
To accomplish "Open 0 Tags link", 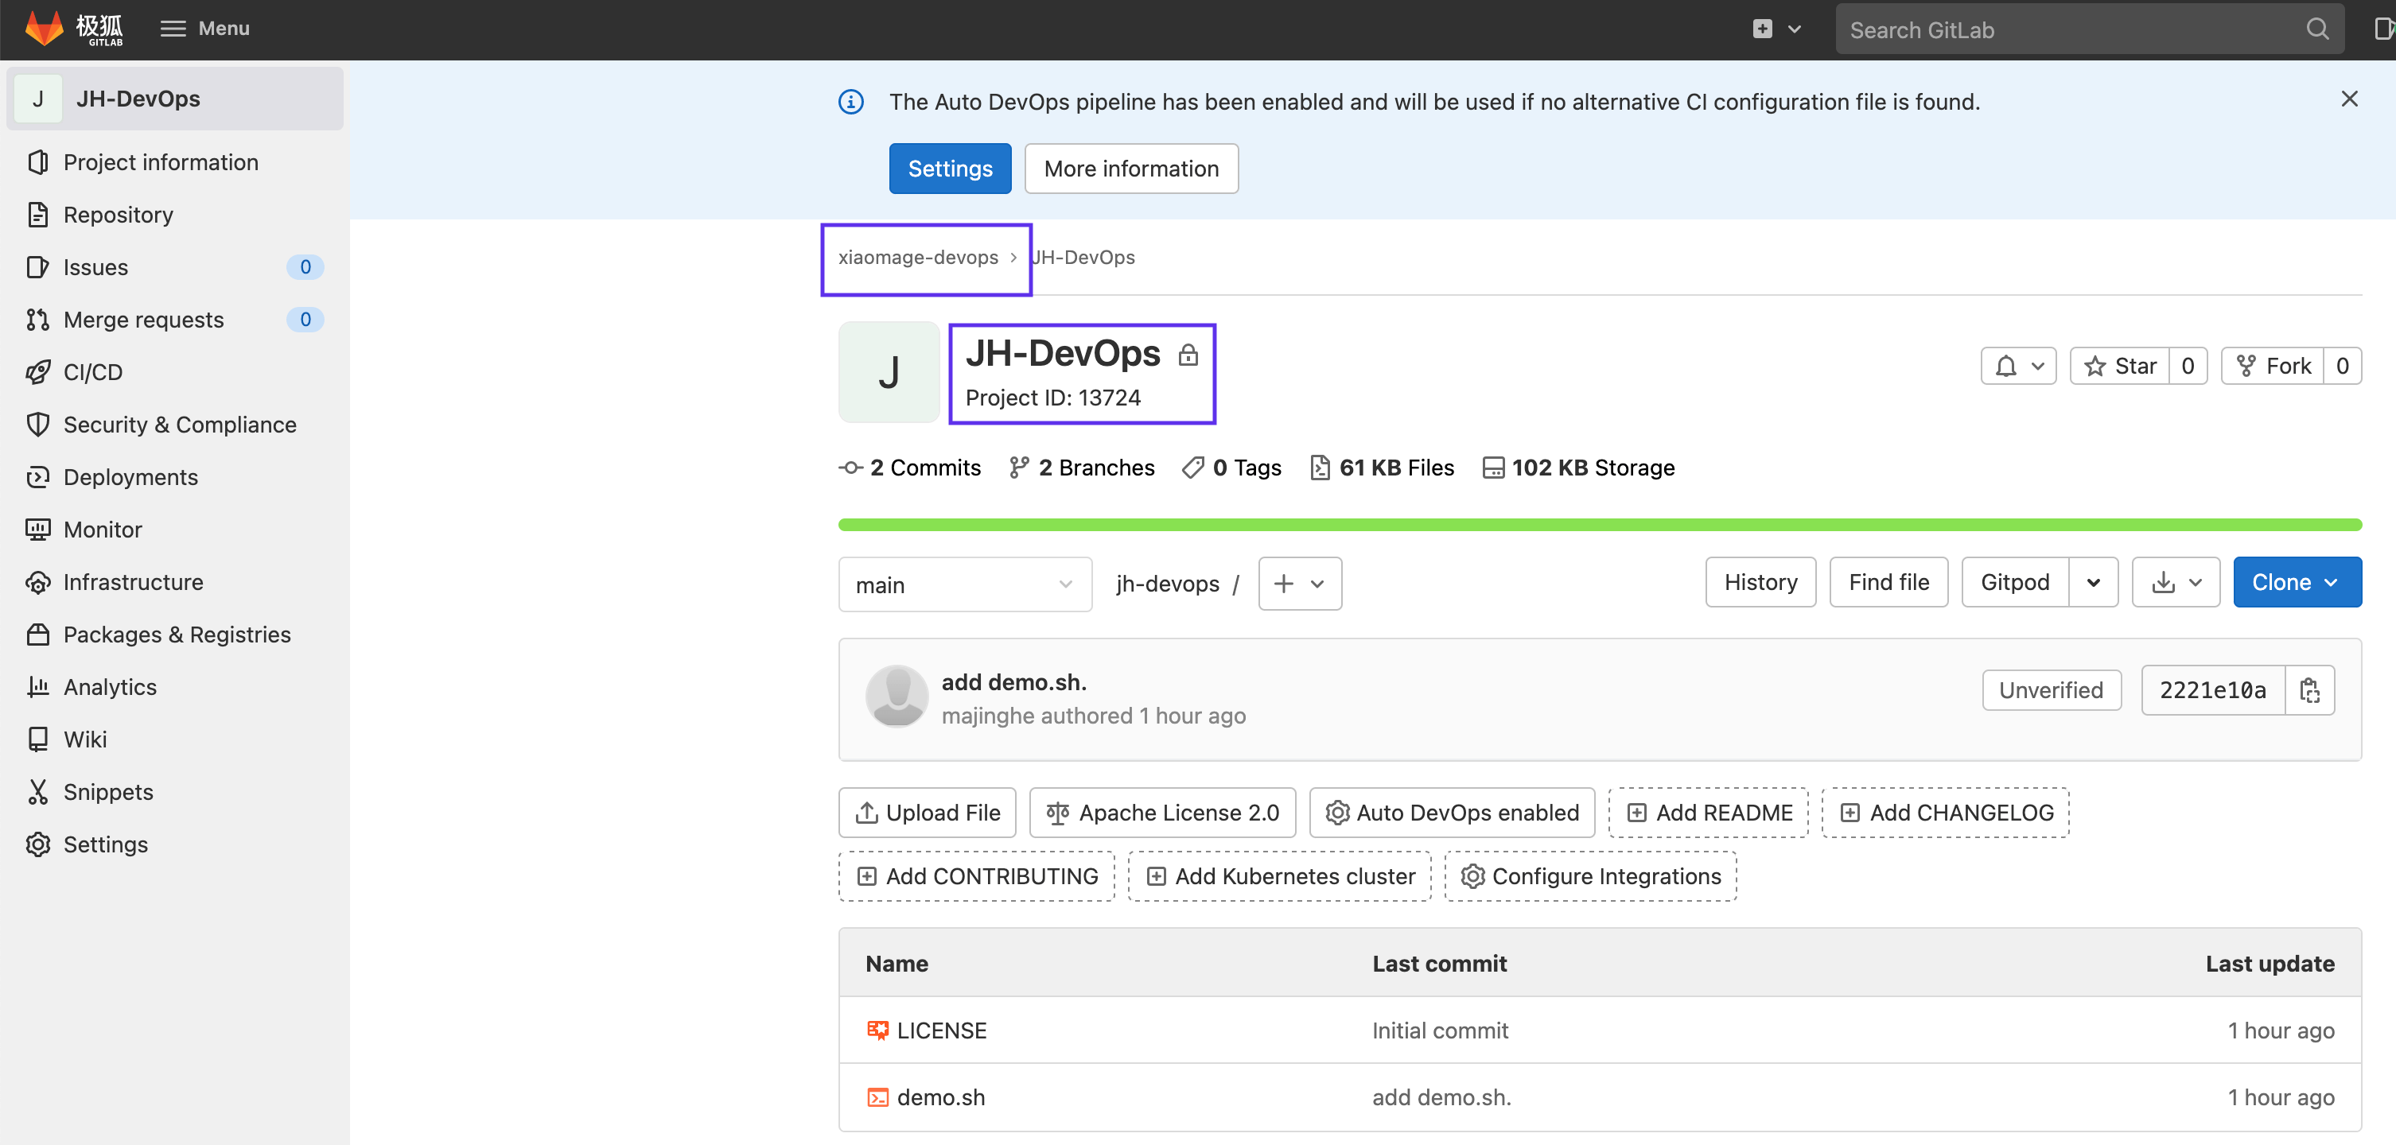I will pyautogui.click(x=1231, y=468).
